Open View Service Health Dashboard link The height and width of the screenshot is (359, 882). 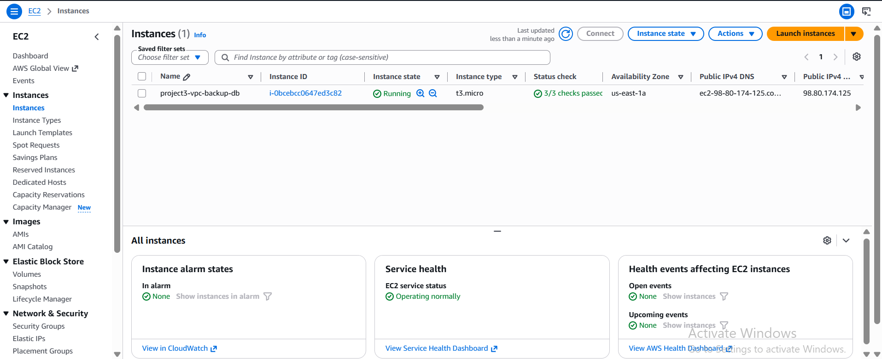441,348
